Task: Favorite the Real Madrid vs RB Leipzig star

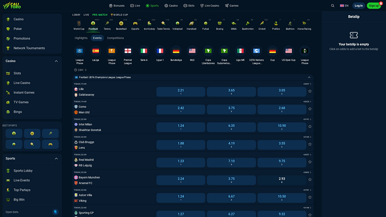Action: click(310, 162)
